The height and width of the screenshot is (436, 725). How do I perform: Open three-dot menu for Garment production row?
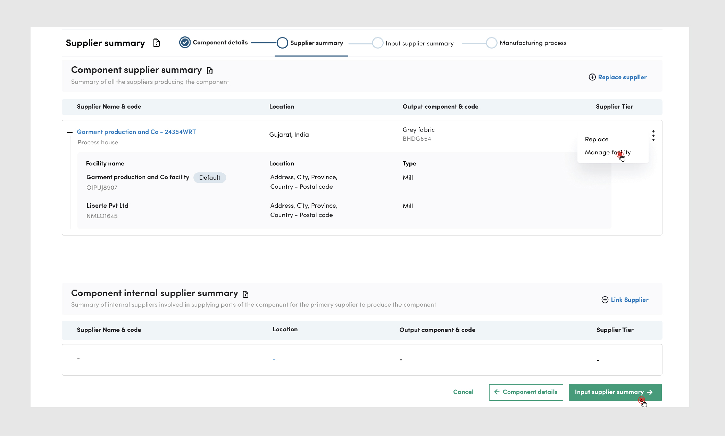tap(653, 135)
